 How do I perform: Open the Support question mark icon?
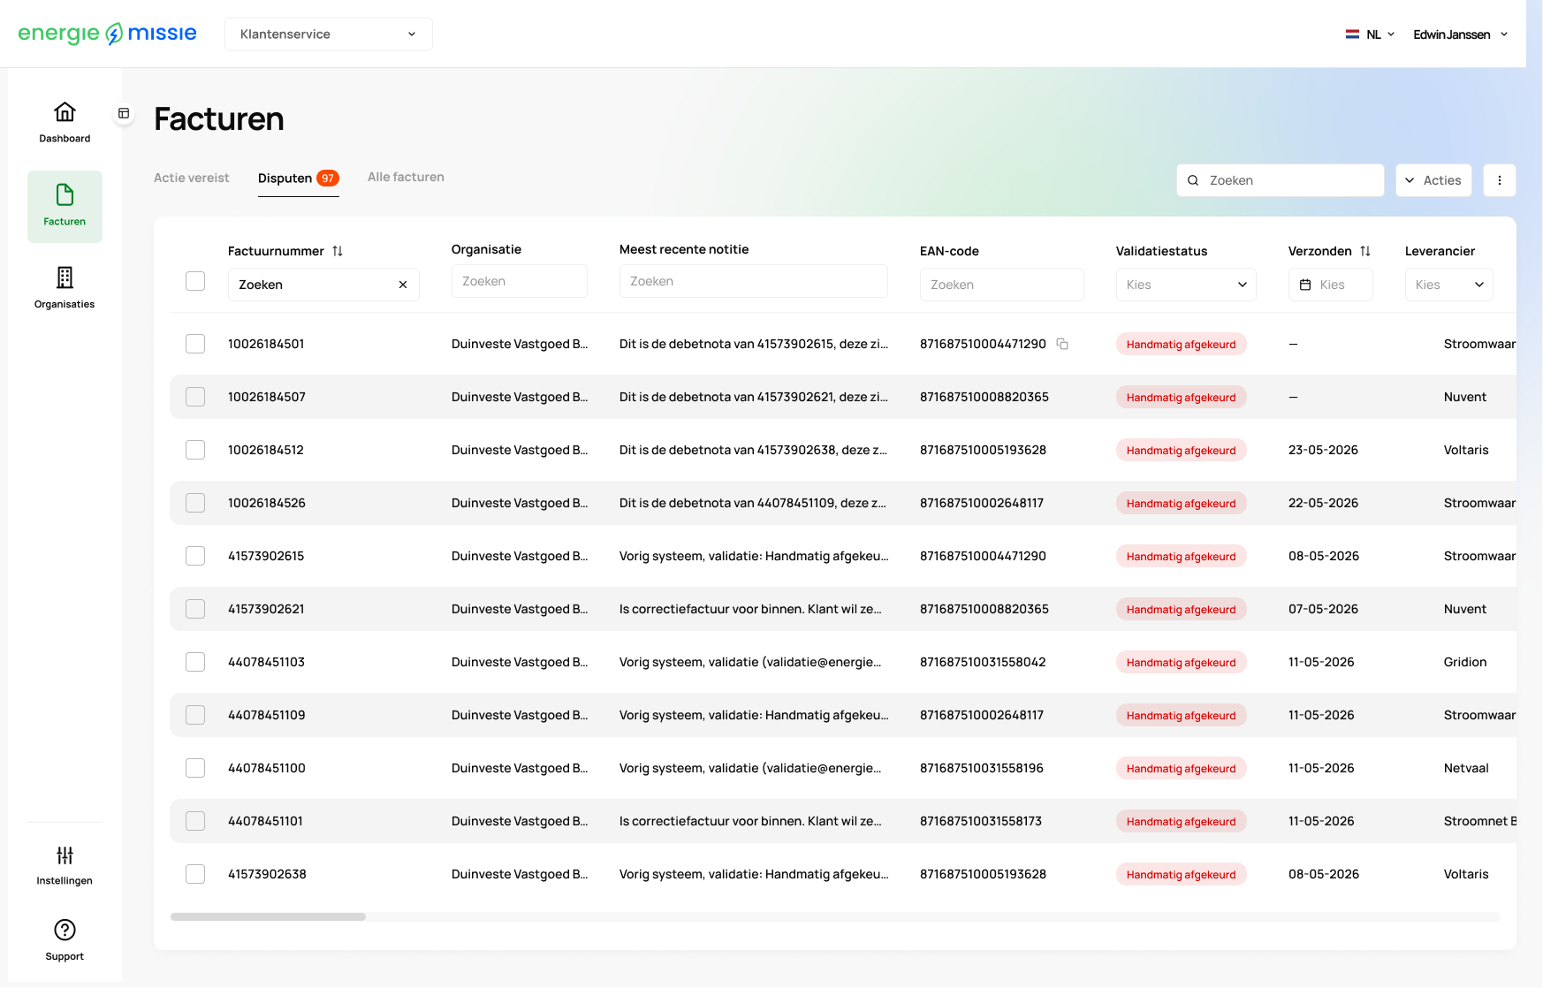[x=65, y=930]
